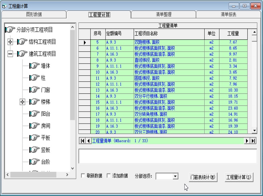Click the hand icon beside 分部分项工程项目
Viewport: 263px width, 196px height.
click(x=10, y=30)
